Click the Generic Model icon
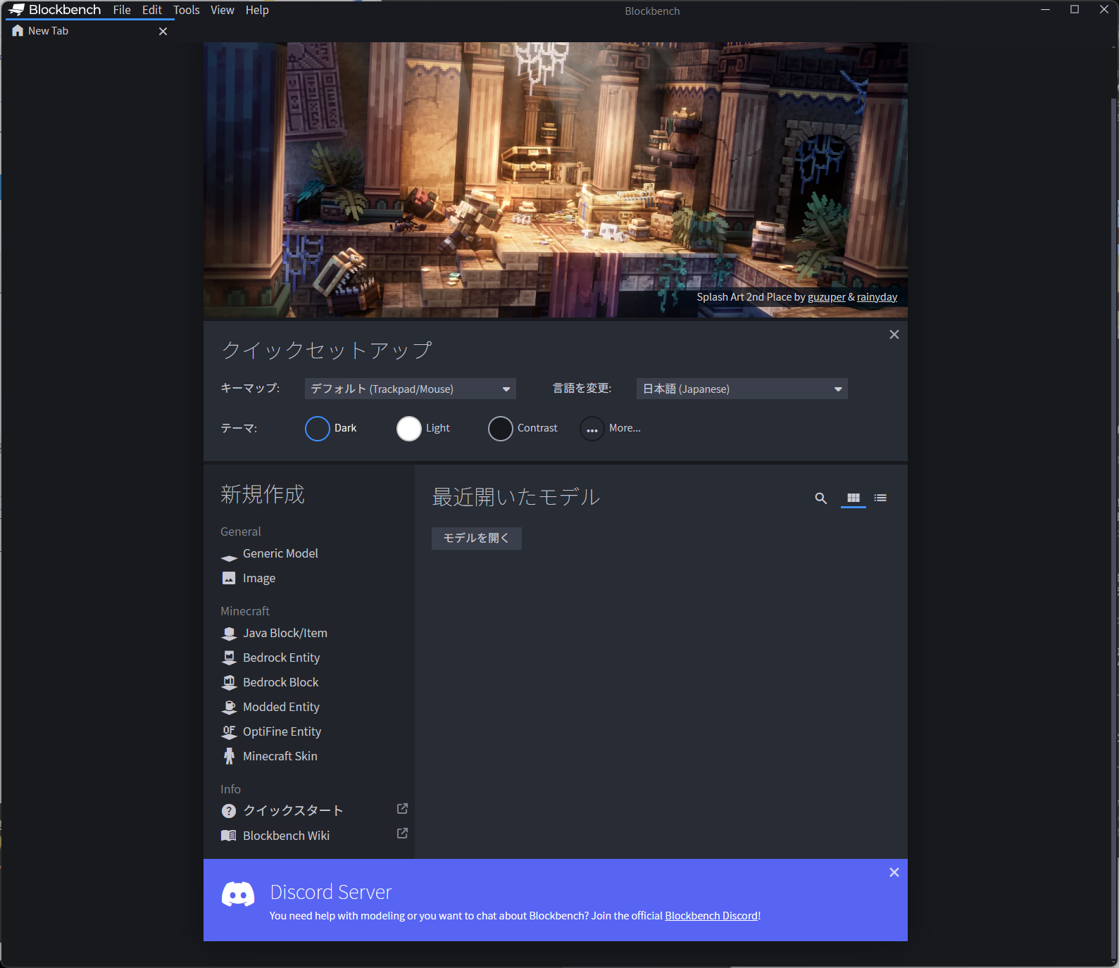1119x968 pixels. (229, 558)
